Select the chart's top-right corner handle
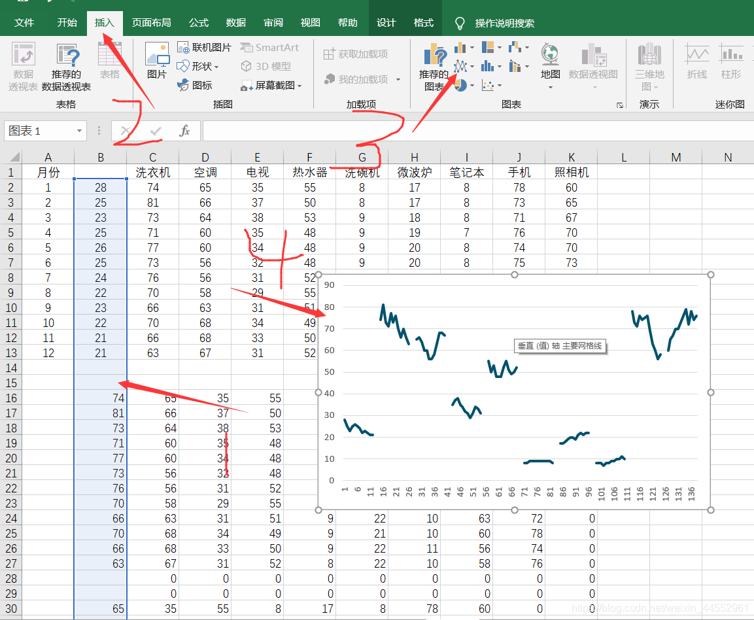The image size is (754, 620). (x=711, y=275)
